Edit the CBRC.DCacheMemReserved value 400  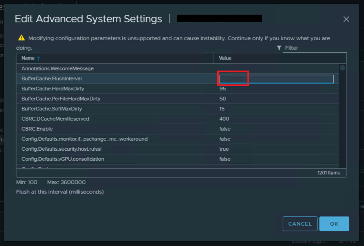(224, 119)
